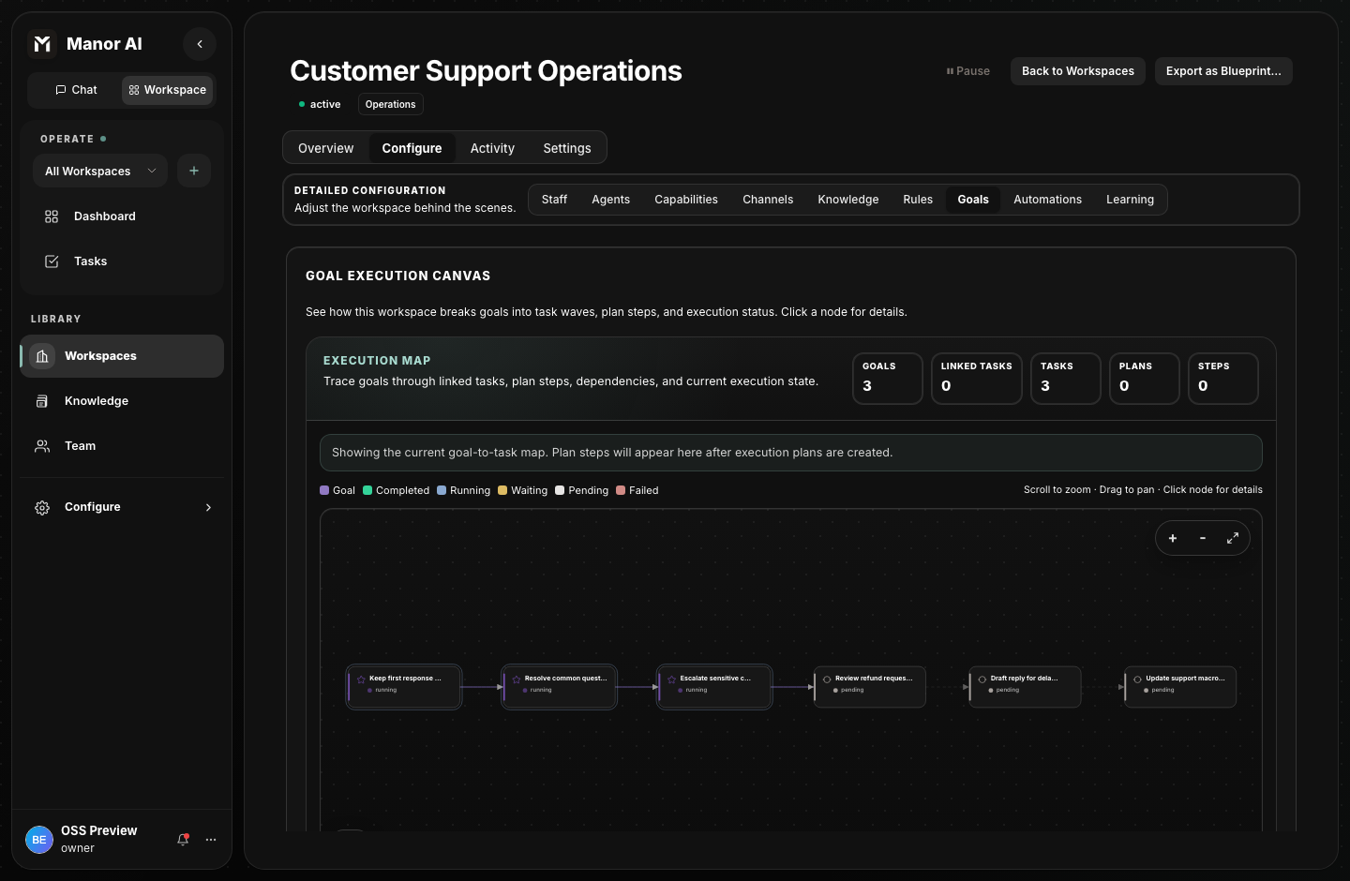Screen dimensions: 1350x881
Task: Select the Channels configuration tab
Action: pyautogui.click(x=768, y=200)
